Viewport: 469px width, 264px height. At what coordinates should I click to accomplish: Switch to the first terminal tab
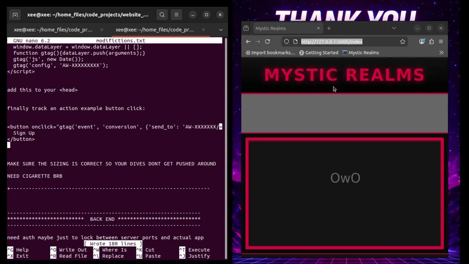click(53, 30)
